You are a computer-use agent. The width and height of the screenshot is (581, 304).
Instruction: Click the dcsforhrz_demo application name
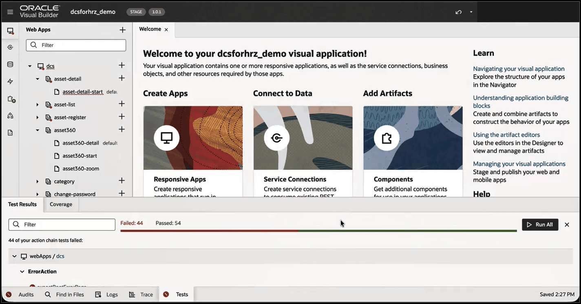(93, 12)
